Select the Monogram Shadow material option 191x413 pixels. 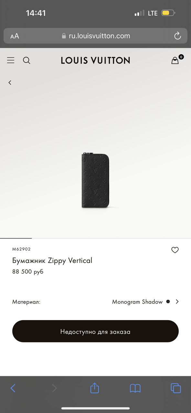tap(137, 302)
